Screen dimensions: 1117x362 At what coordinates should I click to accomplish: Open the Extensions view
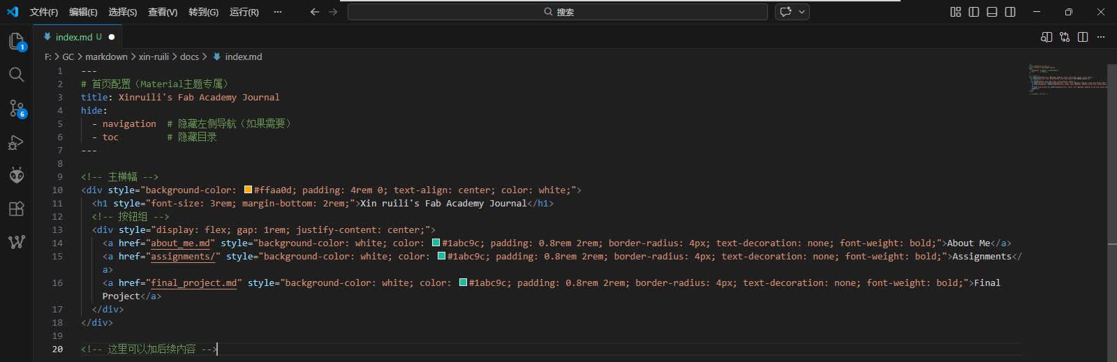click(17, 209)
